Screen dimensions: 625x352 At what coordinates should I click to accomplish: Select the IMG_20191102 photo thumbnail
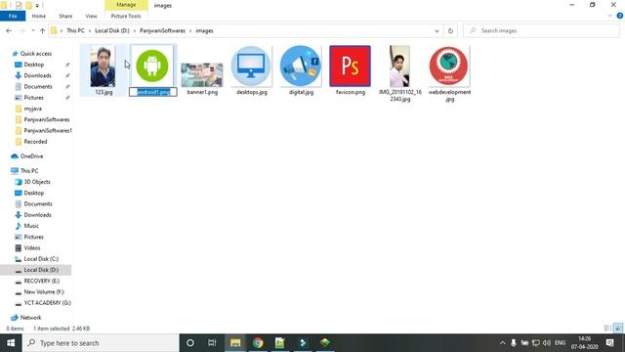coord(399,66)
